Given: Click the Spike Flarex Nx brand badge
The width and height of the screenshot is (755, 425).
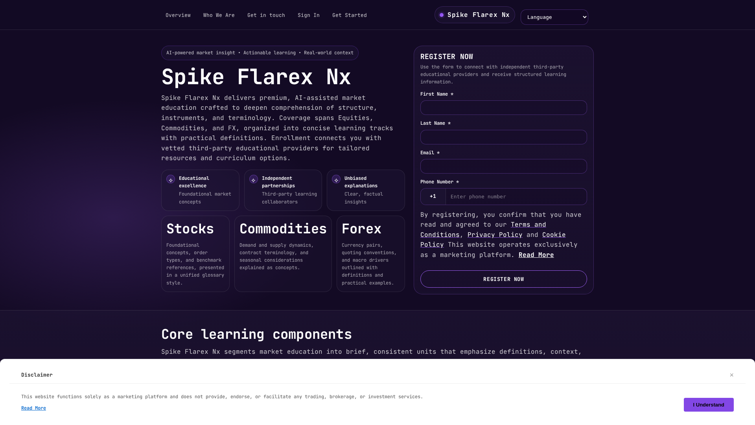Looking at the screenshot, I should tap(475, 15).
